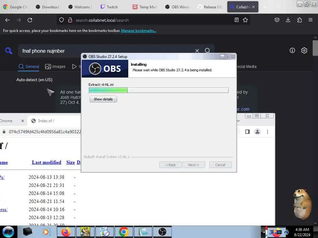Open reader view icon in address bar
The height and width of the screenshot is (238, 318).
pos(236,20)
